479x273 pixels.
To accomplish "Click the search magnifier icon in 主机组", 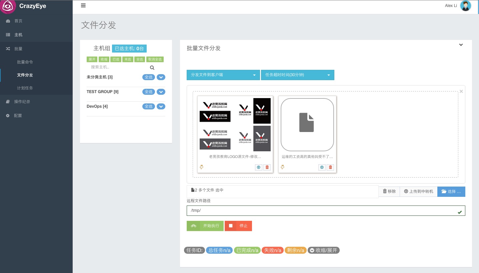I will click(x=152, y=68).
